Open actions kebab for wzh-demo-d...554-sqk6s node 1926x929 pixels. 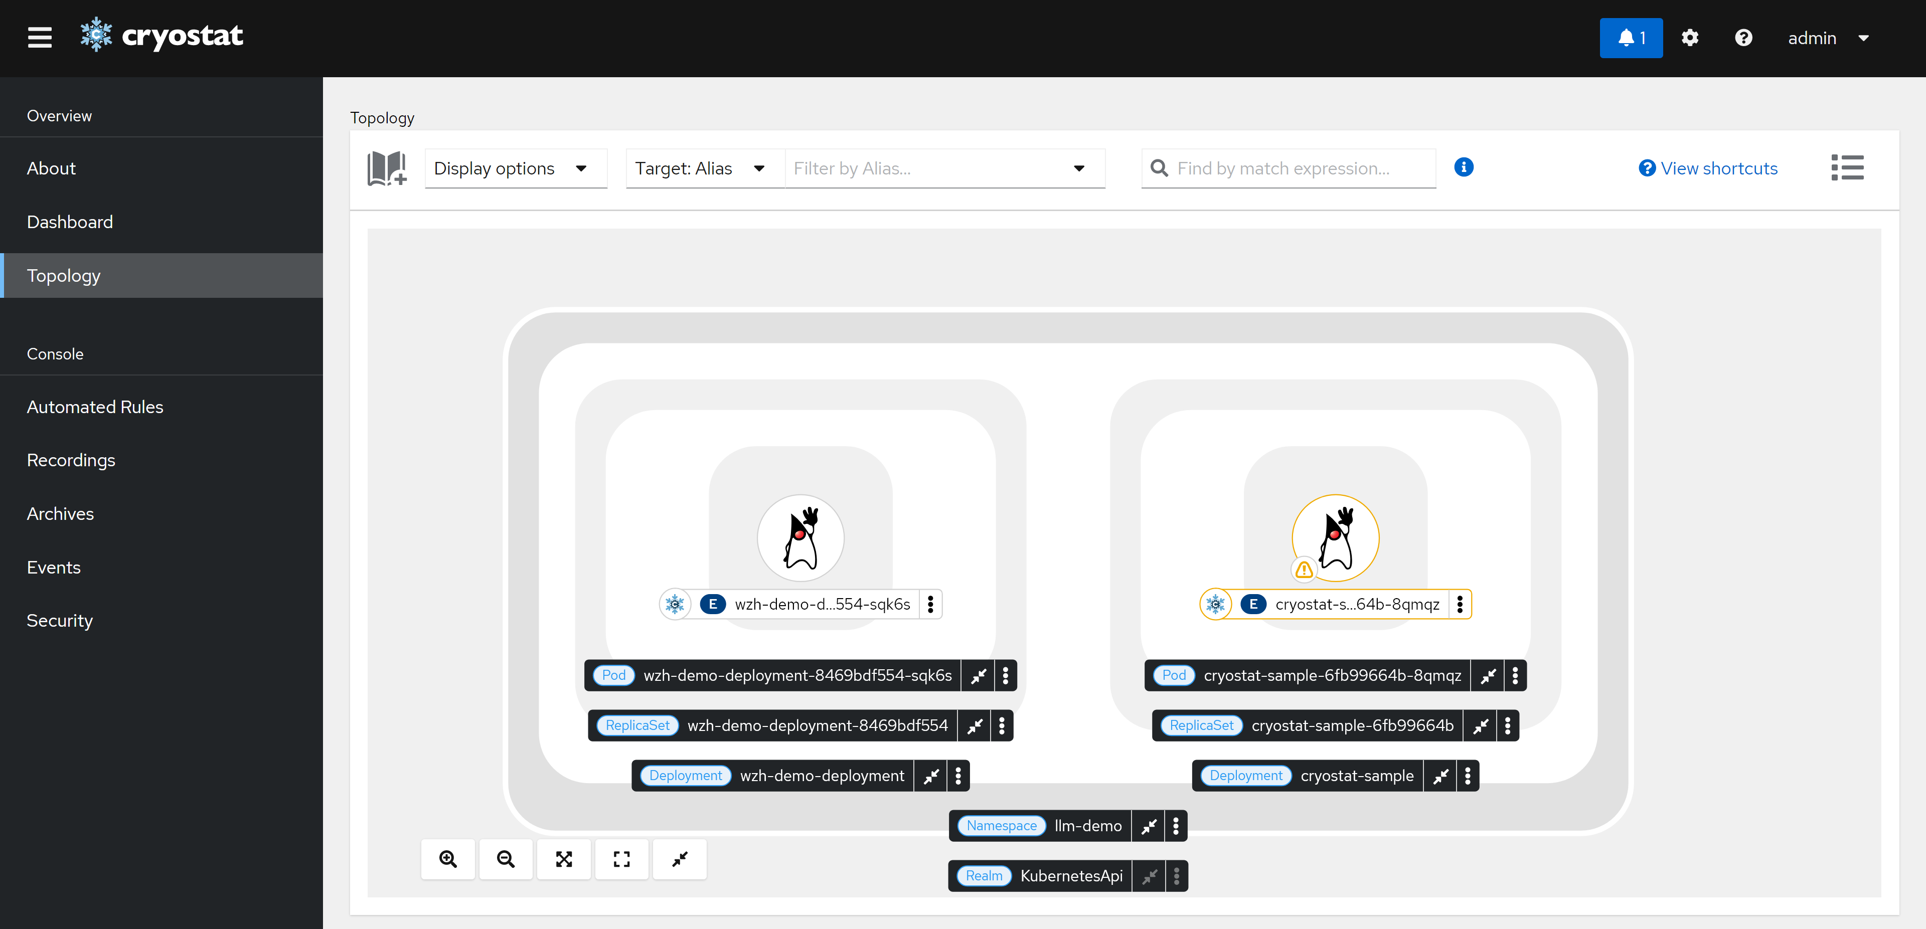click(x=930, y=604)
